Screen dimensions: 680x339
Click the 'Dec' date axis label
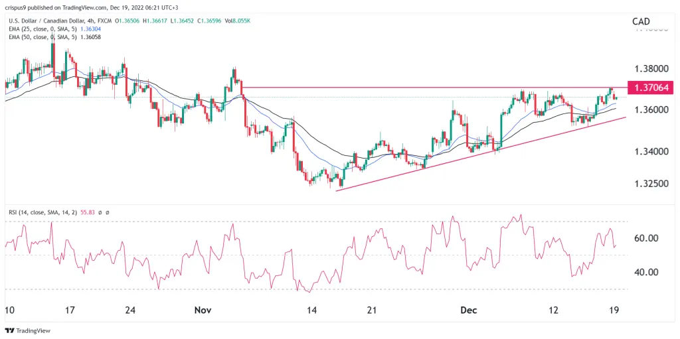click(469, 310)
